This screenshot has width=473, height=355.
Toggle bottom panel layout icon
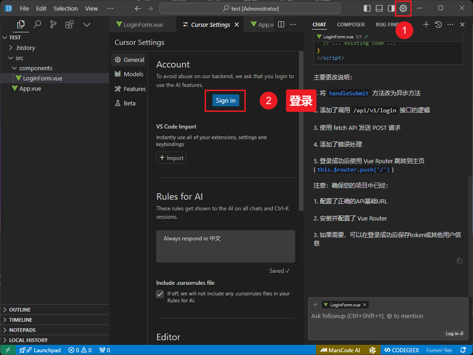tap(379, 8)
